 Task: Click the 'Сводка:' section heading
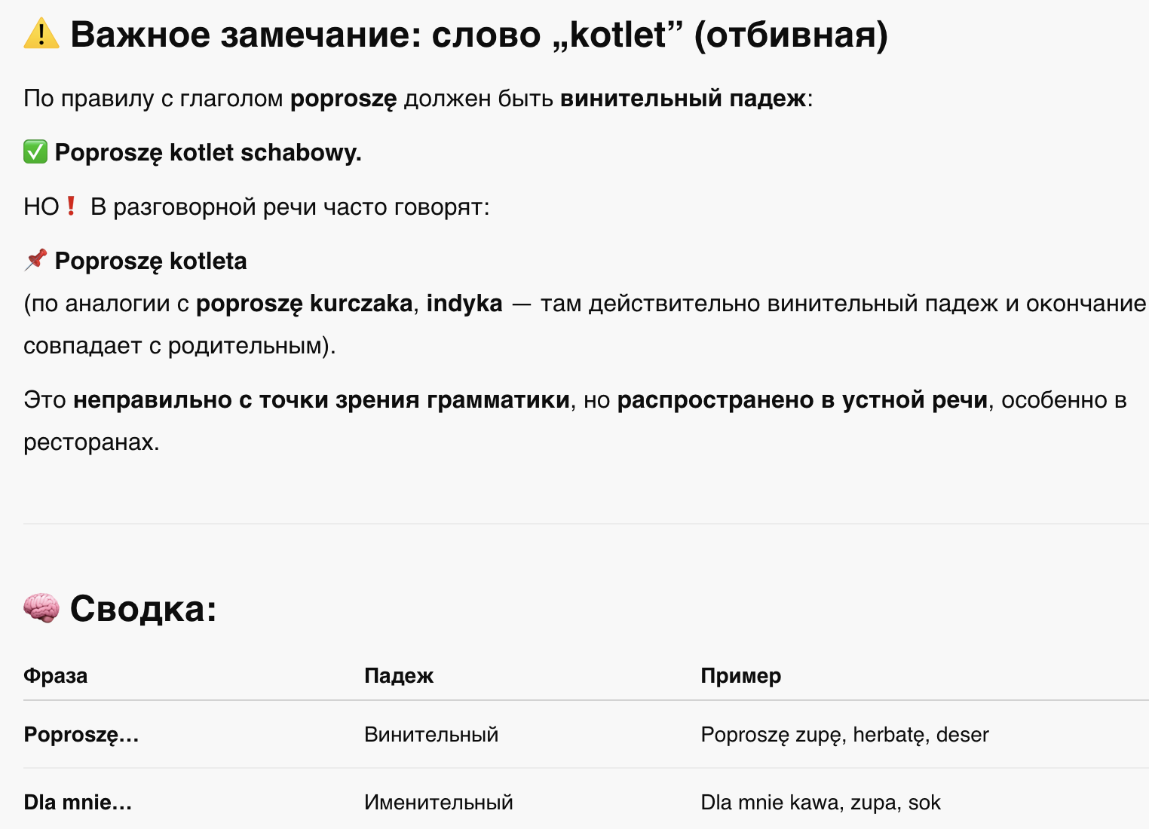pos(143,608)
